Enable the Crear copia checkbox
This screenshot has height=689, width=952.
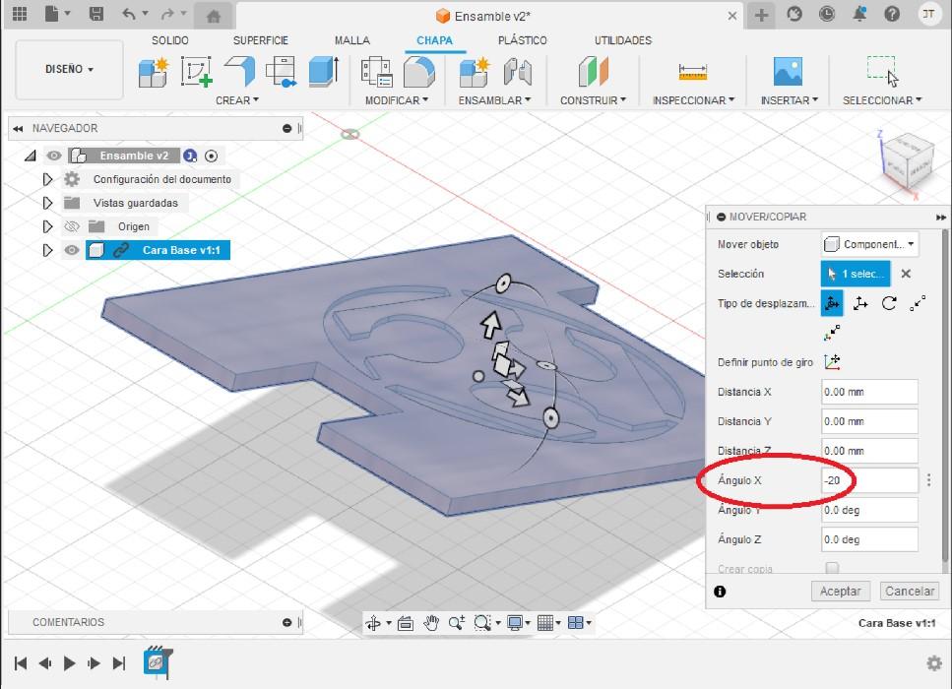[832, 569]
